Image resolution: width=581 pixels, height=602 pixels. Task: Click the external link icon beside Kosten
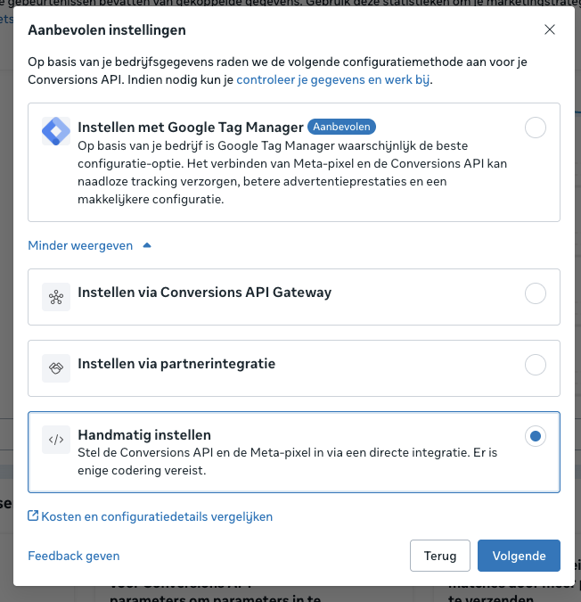coord(34,516)
